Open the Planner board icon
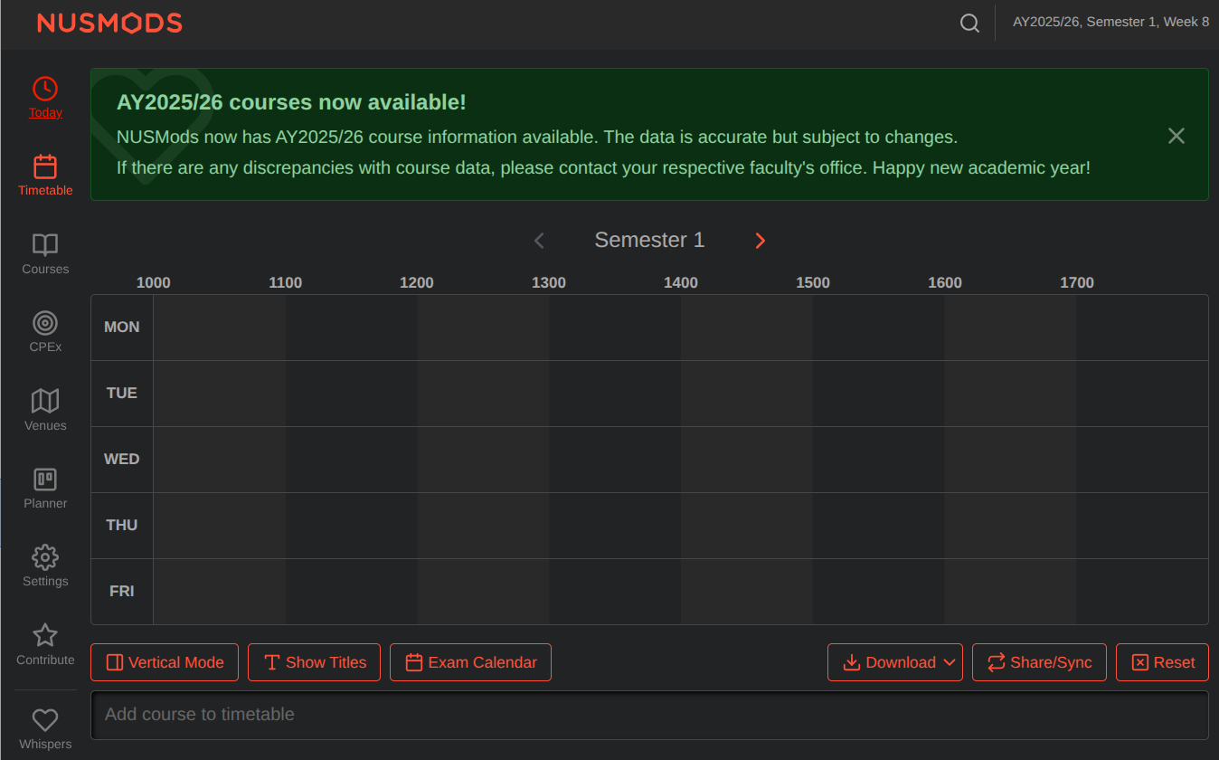 (45, 480)
